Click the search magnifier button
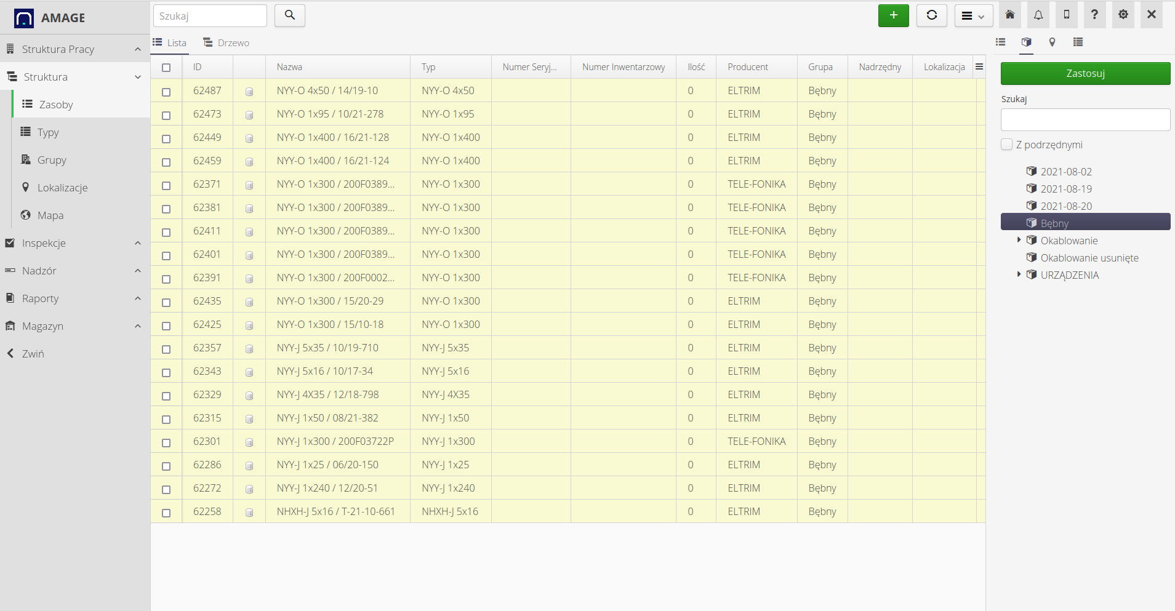Image resolution: width=1175 pixels, height=611 pixels. coord(290,15)
